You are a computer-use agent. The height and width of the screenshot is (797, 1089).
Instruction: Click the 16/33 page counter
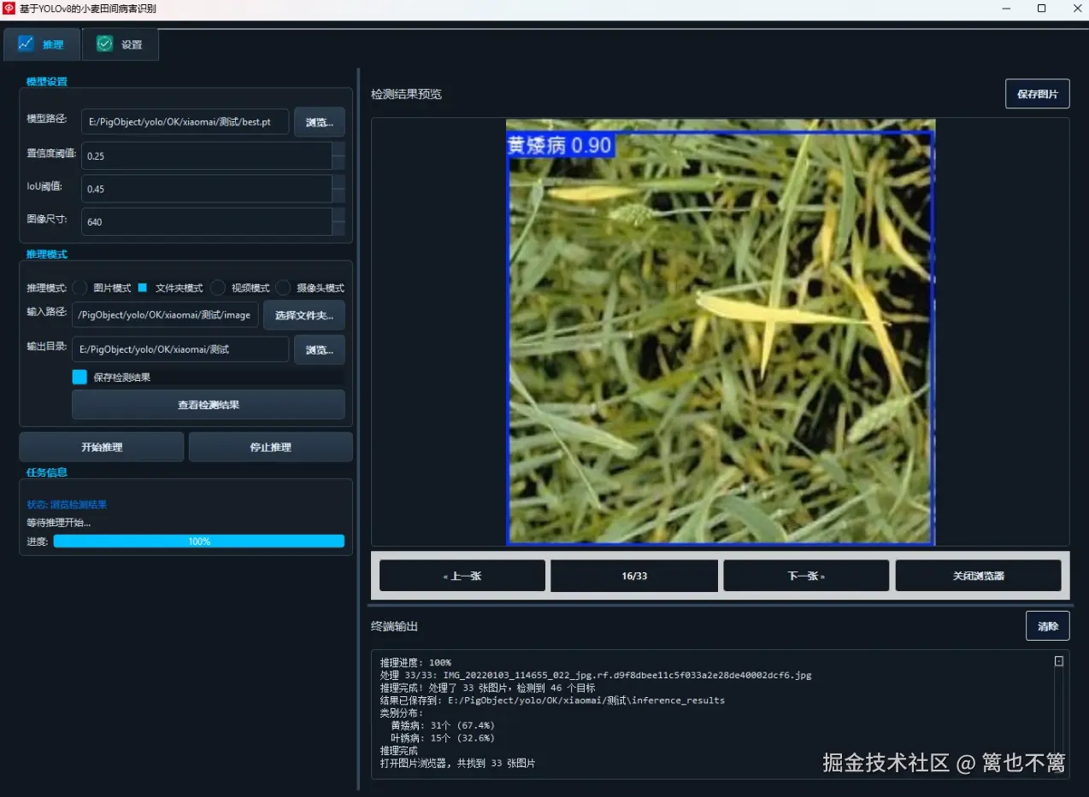coord(634,576)
